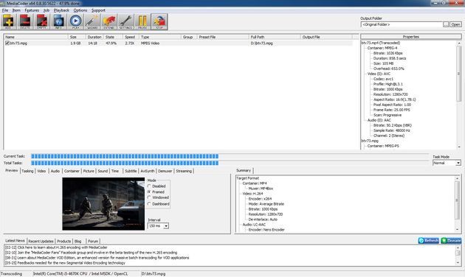Image resolution: width=465 pixels, height=277 pixels.
Task: Click the video preview thumbnail
Action: (x=103, y=204)
